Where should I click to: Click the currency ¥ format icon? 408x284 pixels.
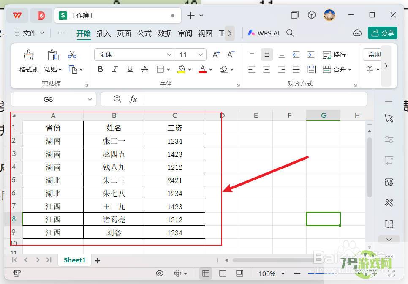coord(370,69)
